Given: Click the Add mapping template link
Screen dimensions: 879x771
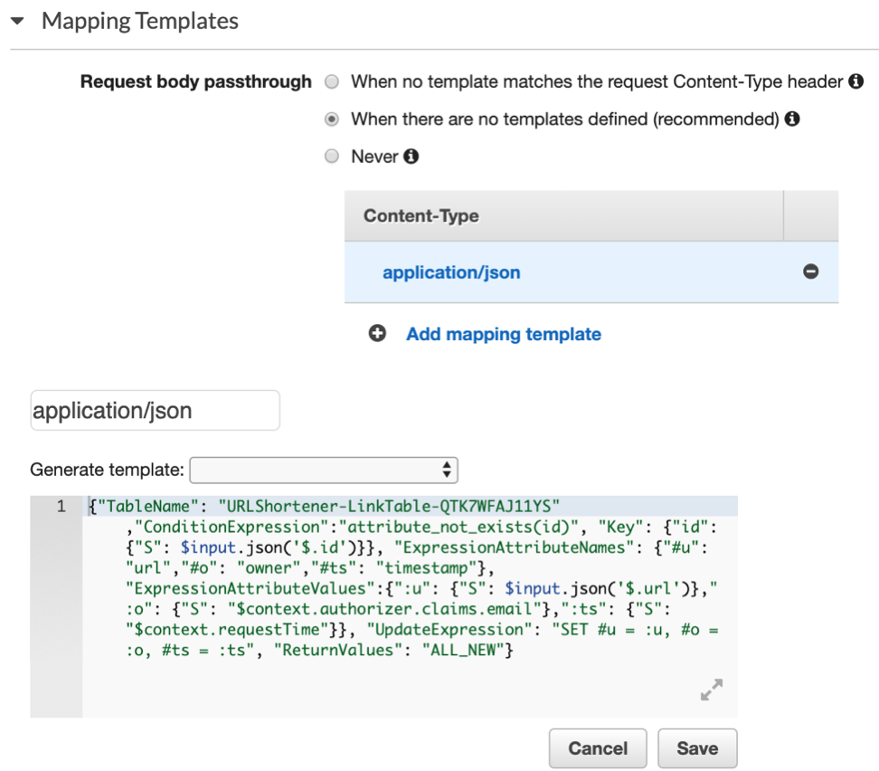Looking at the screenshot, I should [503, 334].
